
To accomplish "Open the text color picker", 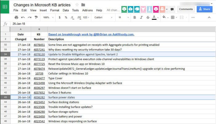I will click(x=154, y=17).
